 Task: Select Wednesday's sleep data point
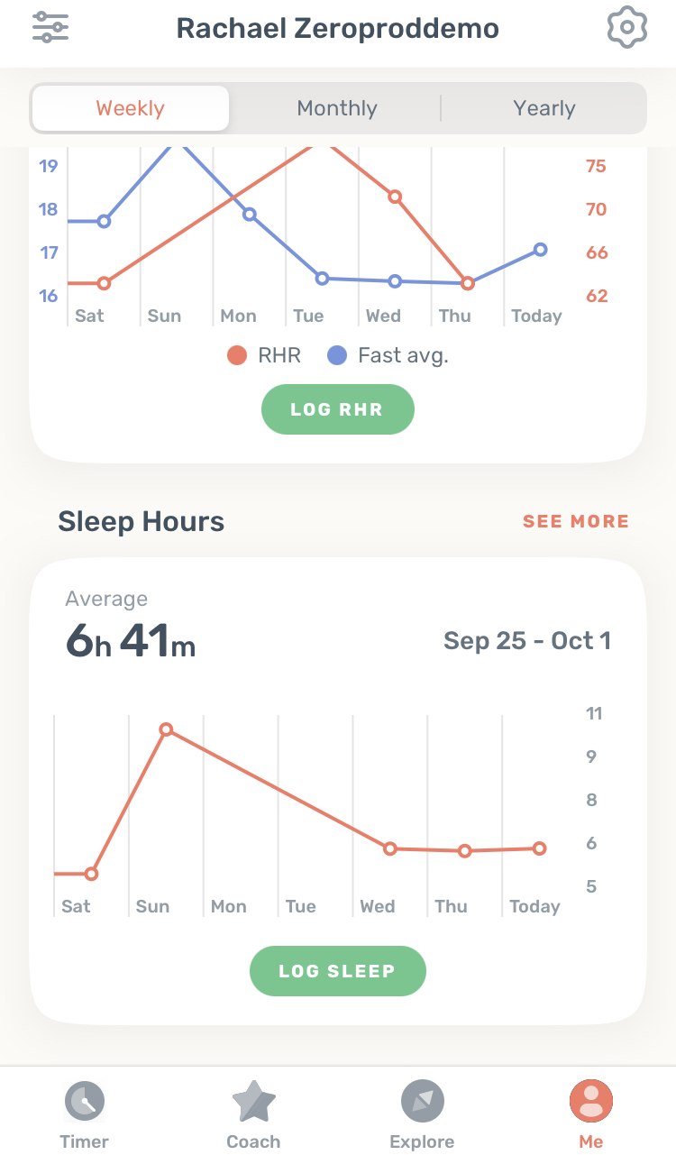coord(390,848)
